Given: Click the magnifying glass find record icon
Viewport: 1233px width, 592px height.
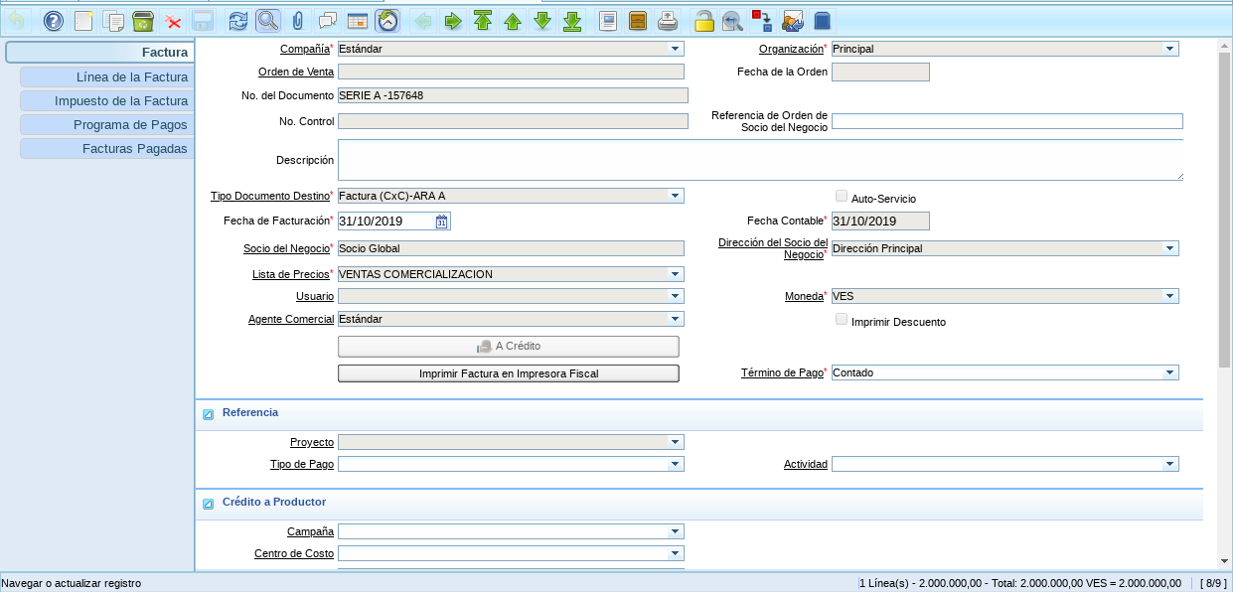Looking at the screenshot, I should click(x=267, y=21).
